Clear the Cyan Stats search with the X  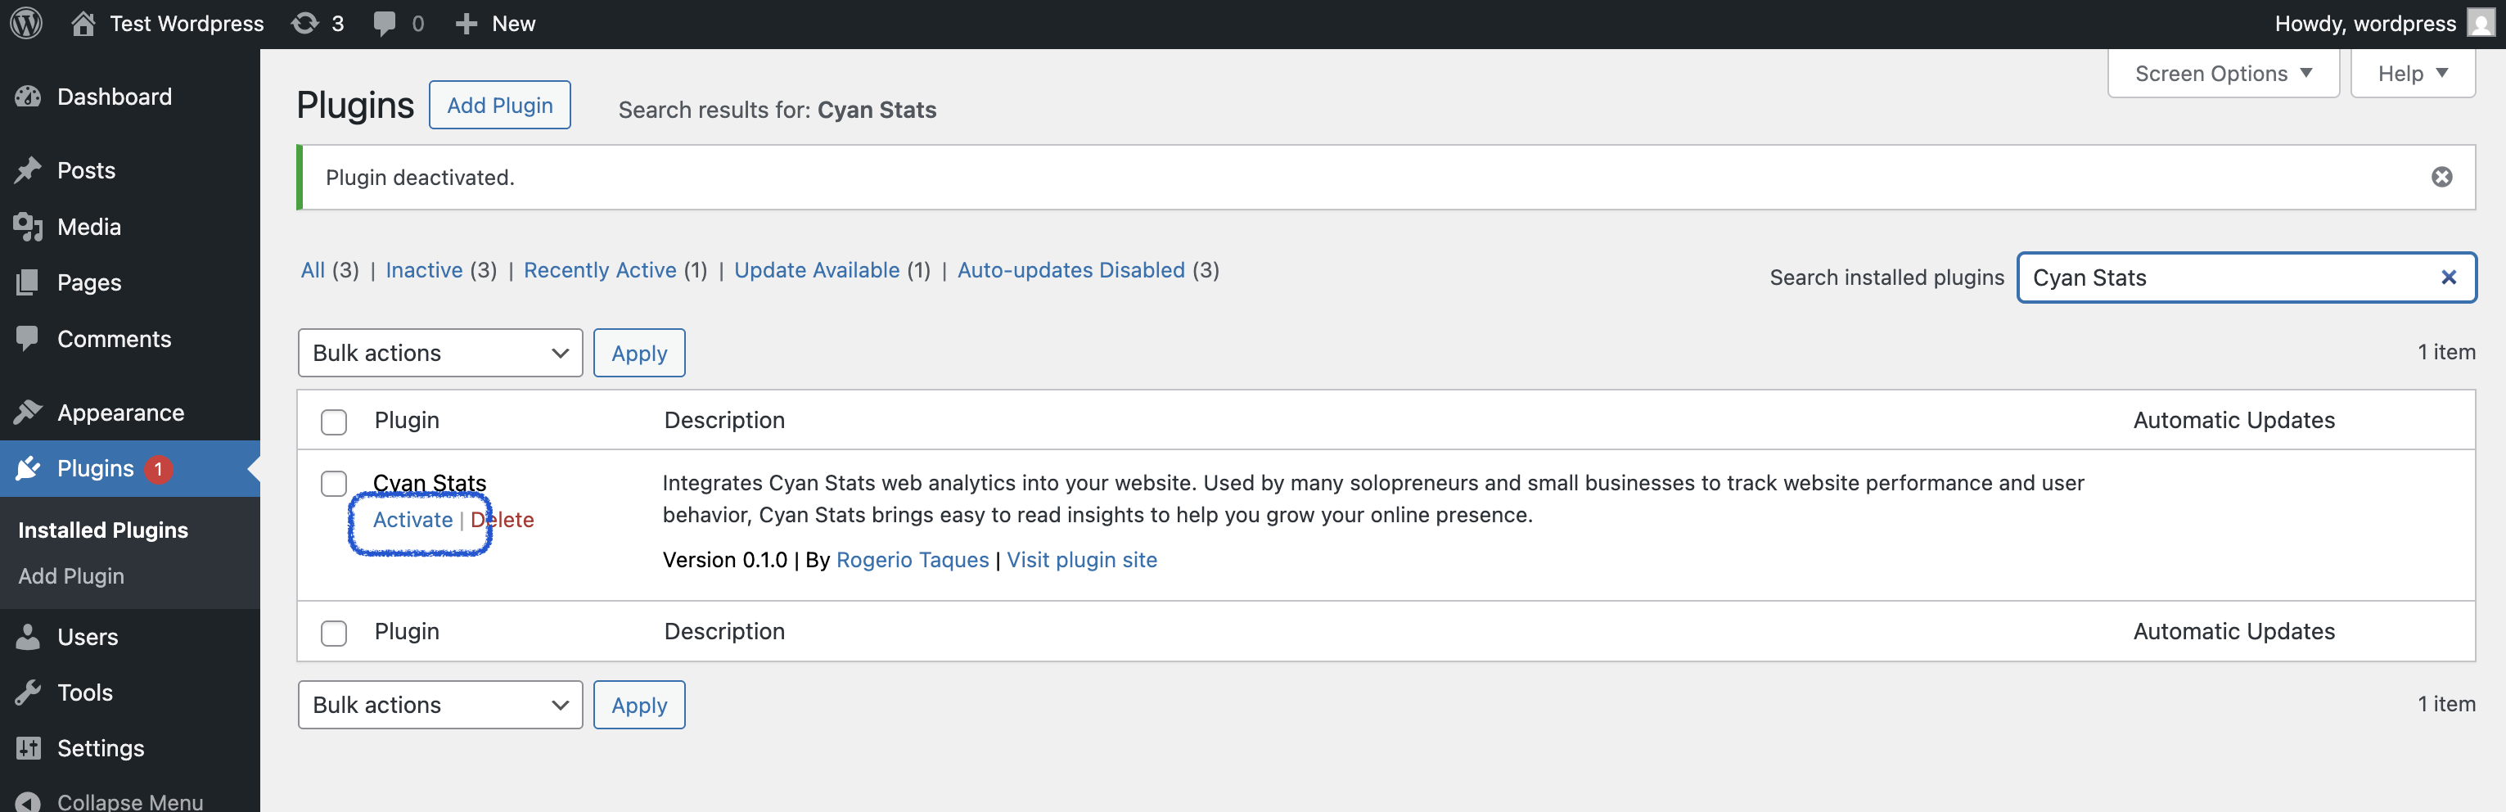[x=2449, y=277]
